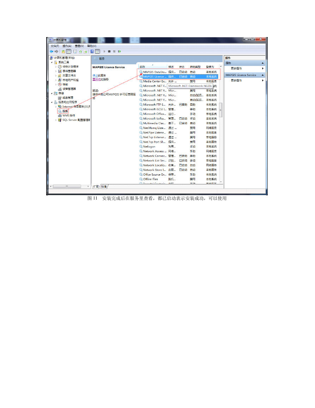Open the 文件(F) menu
Screen dimensions: 315x408
(55, 46)
